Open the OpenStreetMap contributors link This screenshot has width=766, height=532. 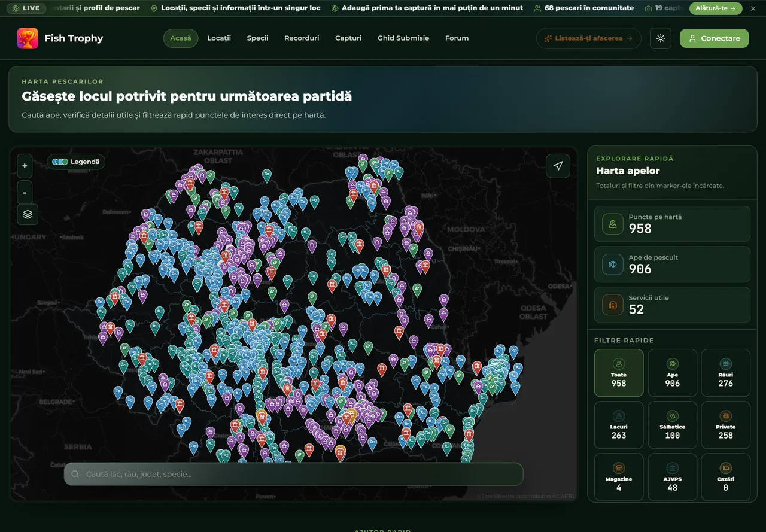[513, 496]
